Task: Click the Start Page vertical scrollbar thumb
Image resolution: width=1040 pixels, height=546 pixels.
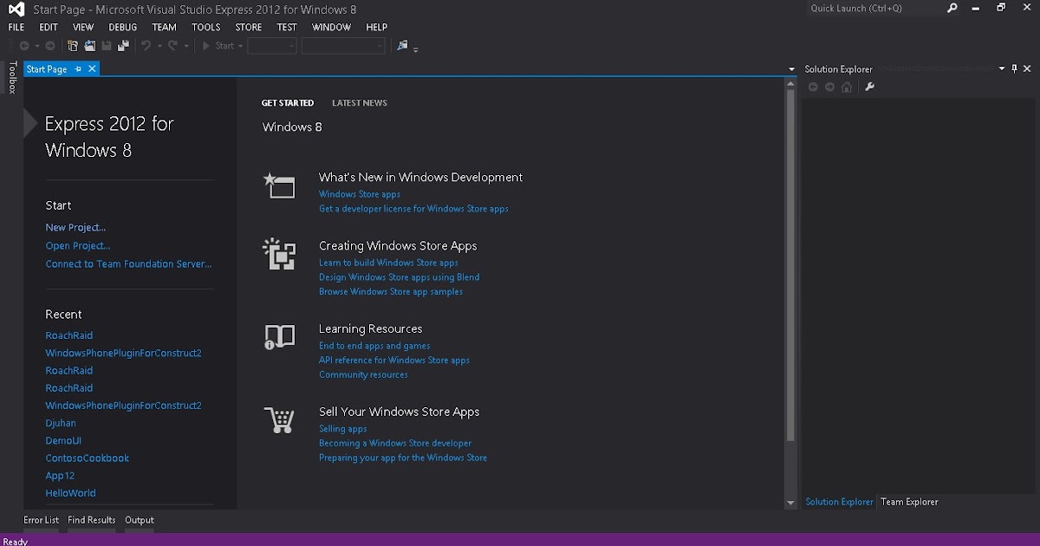Action: pos(790,264)
